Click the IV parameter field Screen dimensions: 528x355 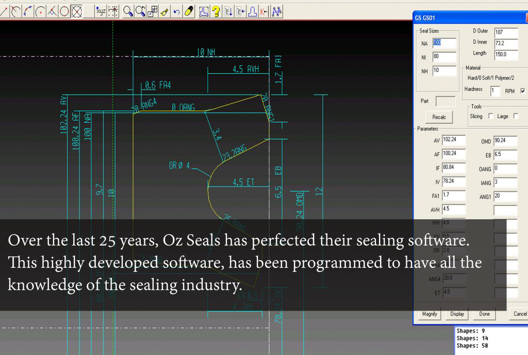pyautogui.click(x=454, y=181)
